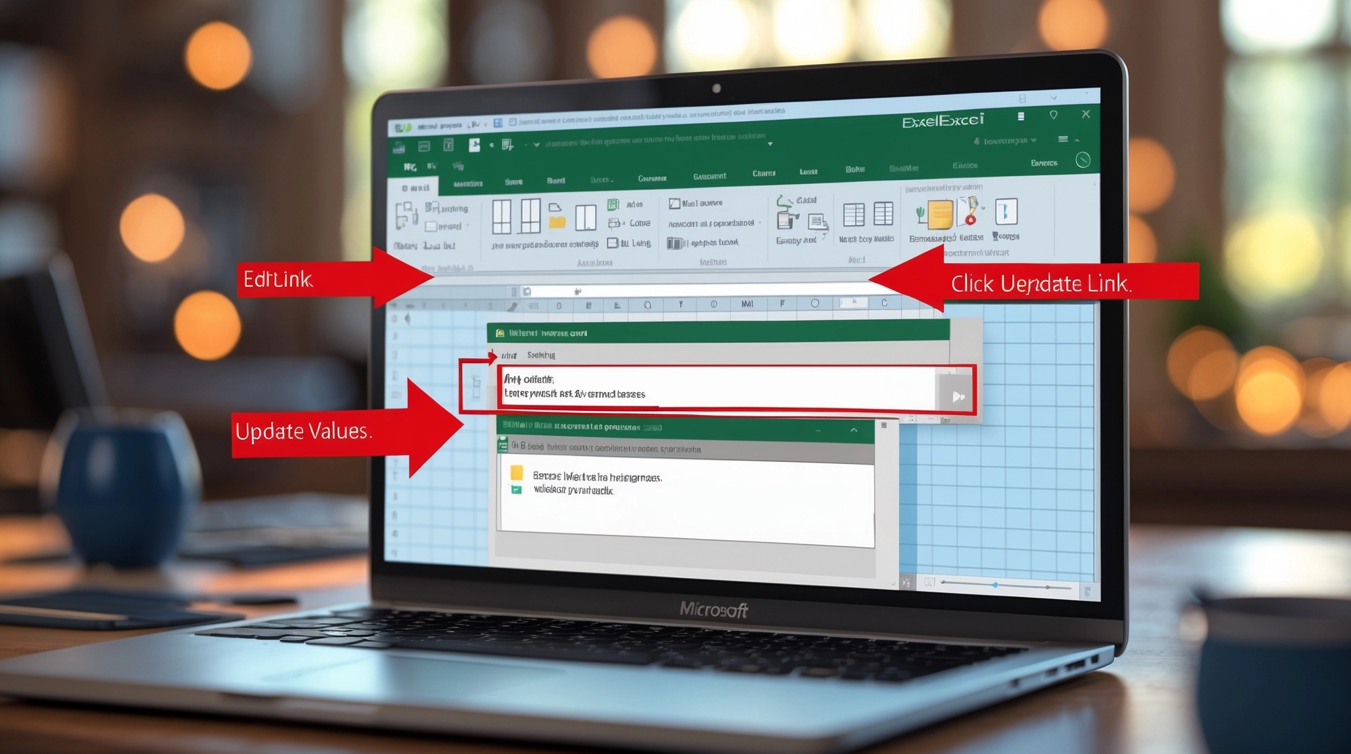Switch to the 'Soahing' tab in the dialog
This screenshot has height=754, width=1351.
(x=541, y=355)
